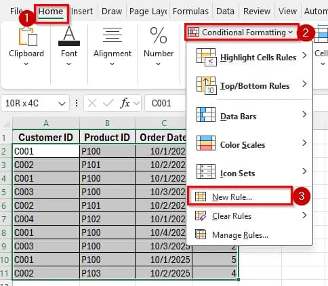The width and height of the screenshot is (328, 286).
Task: Select column A header
Action: click(46, 123)
